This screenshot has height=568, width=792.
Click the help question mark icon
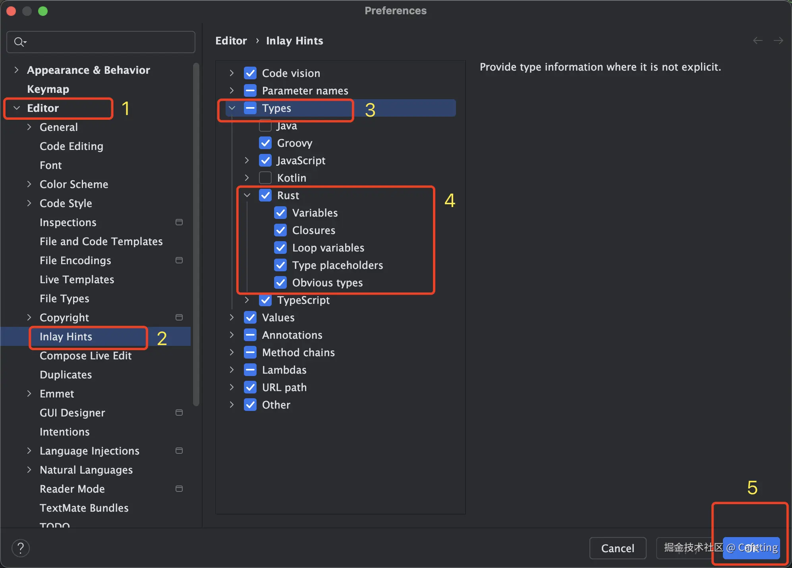tap(21, 548)
